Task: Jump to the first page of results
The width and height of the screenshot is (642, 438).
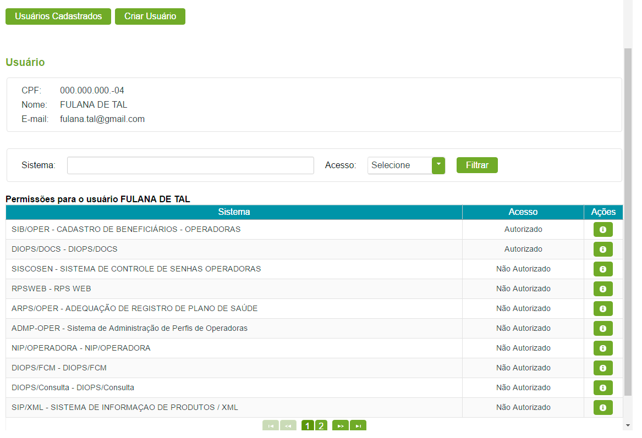Action: 270,425
